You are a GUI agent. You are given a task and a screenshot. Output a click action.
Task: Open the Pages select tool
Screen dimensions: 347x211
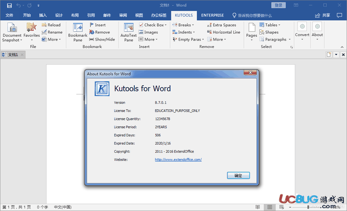(x=252, y=32)
